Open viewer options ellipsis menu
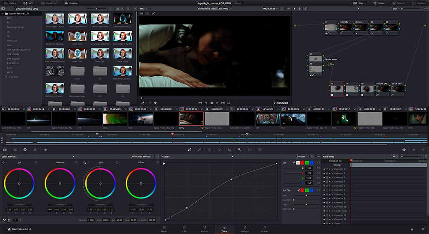429x234 pixels. tap(288, 9)
